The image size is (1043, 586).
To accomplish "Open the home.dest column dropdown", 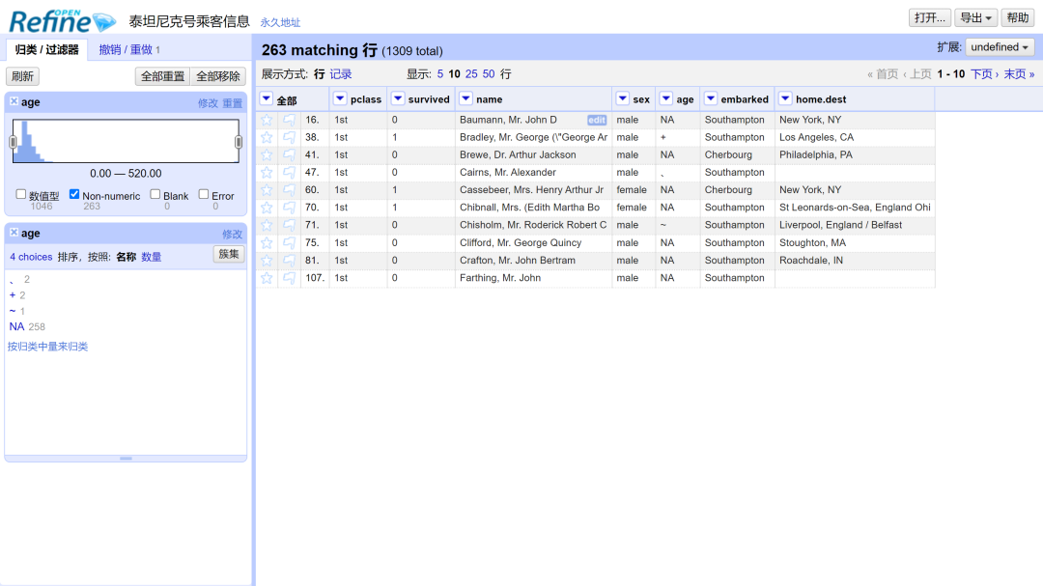I will click(785, 98).
